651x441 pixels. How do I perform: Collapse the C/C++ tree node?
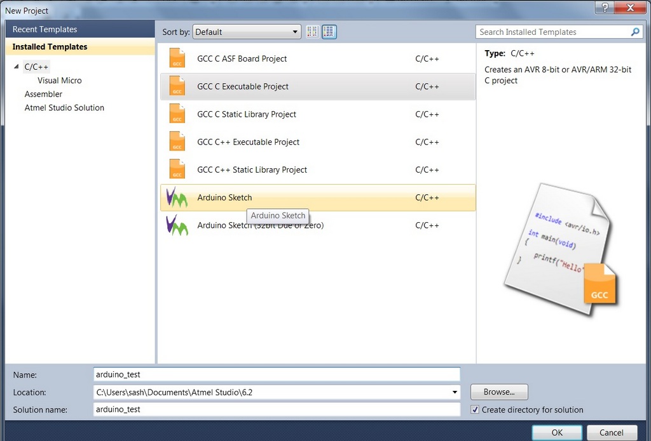tap(17, 67)
